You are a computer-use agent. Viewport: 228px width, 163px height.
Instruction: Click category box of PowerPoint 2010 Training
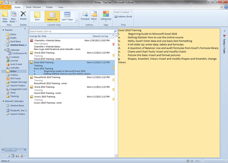pyautogui.click(x=114, y=80)
